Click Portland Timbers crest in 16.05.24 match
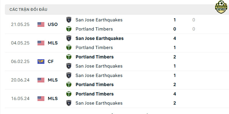Viewport: 229px width, 114px height. point(69,94)
